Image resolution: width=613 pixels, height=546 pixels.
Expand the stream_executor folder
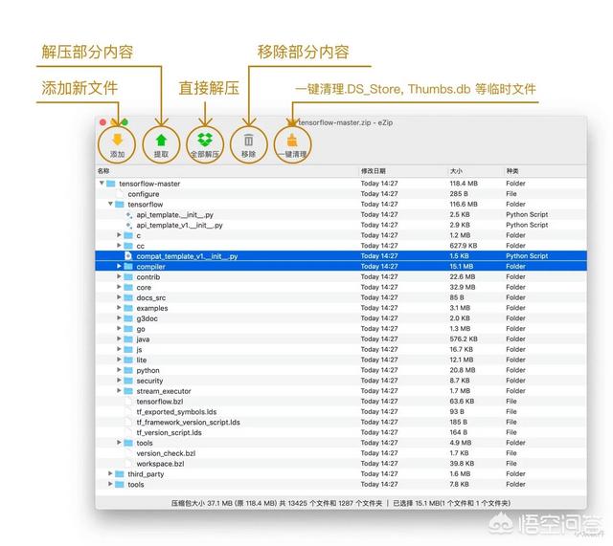pos(119,391)
